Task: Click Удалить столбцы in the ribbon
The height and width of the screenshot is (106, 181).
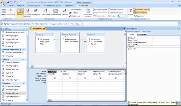Action: click(115, 13)
